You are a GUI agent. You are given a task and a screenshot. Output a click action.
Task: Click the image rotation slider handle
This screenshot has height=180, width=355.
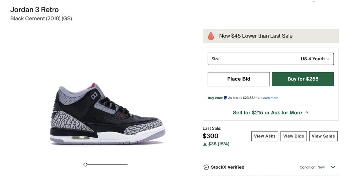click(85, 164)
